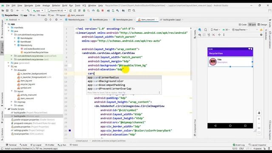Switch editor to Design view mode
Image resolution: width=272 pixels, height=153 pixels.
262,25
